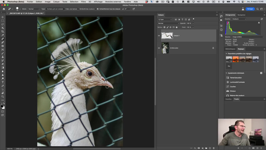Click the Partager button

(250, 9)
